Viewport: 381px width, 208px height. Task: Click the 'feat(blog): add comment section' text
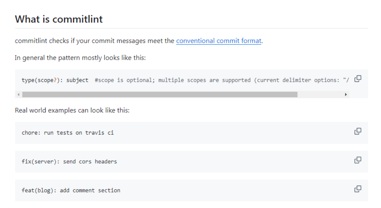[71, 191]
